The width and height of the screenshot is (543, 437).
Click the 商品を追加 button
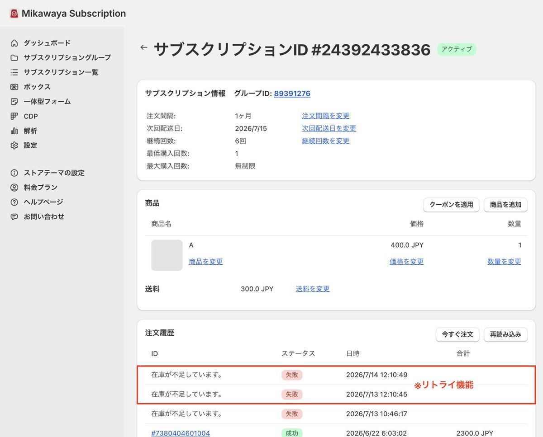[x=505, y=205]
